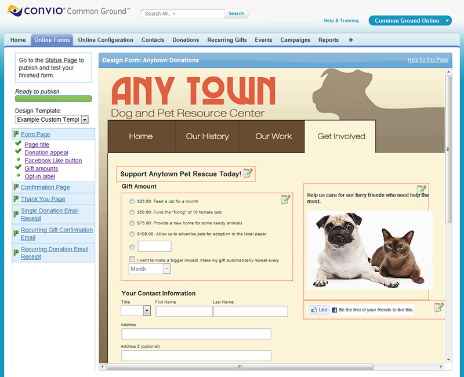Click edit icon beside Support Anytown heading
This screenshot has width=464, height=377.
248,173
